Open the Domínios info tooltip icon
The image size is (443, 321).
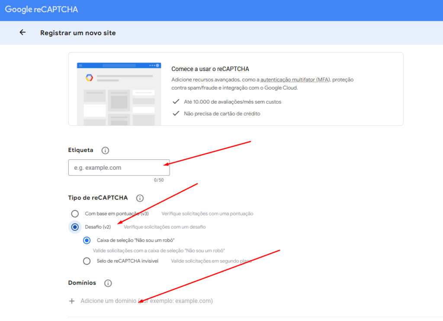[108, 283]
